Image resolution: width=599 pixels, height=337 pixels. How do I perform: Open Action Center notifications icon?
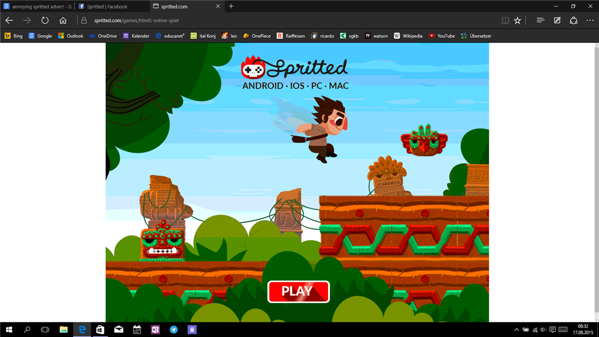point(552,329)
